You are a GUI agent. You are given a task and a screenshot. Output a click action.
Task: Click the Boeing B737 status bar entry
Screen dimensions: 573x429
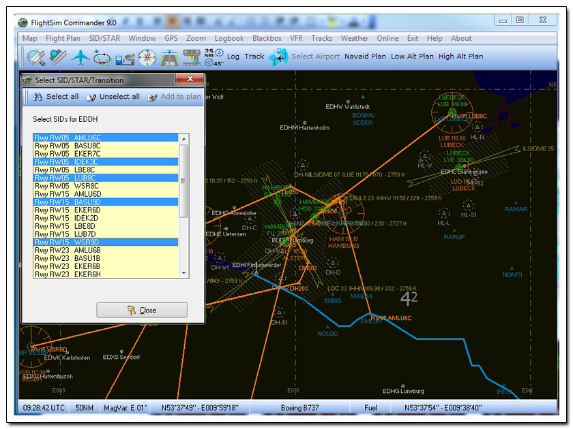[299, 408]
